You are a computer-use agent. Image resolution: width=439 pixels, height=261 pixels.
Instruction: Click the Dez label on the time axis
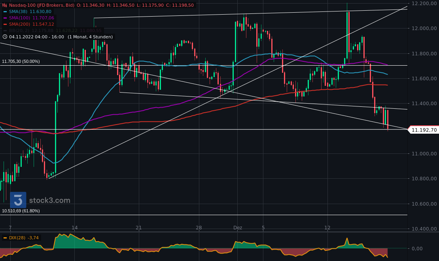coord(238,228)
